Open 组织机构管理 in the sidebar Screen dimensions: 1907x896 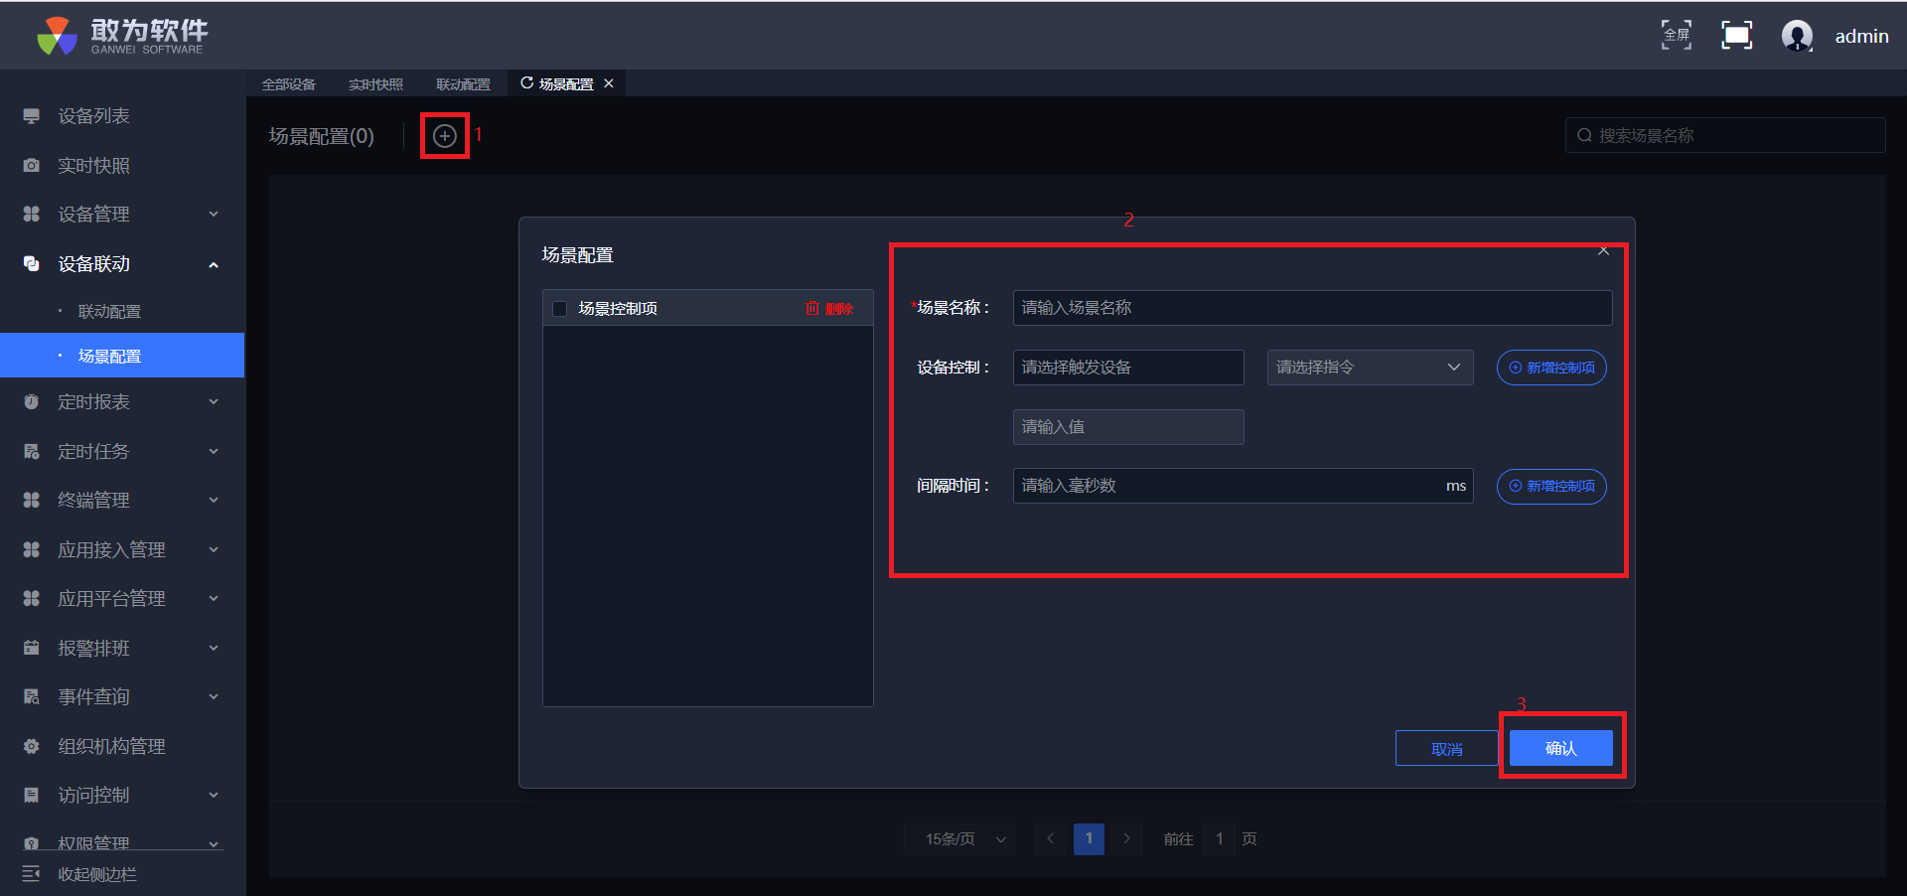point(111,747)
